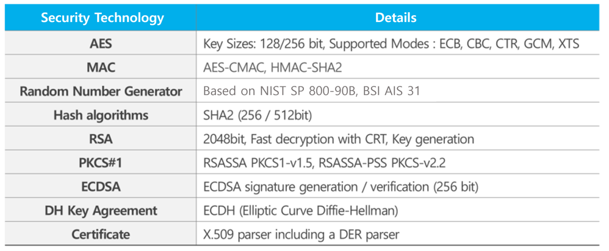Select the PKCS#1 row label
This screenshot has width=609, height=251.
click(101, 163)
